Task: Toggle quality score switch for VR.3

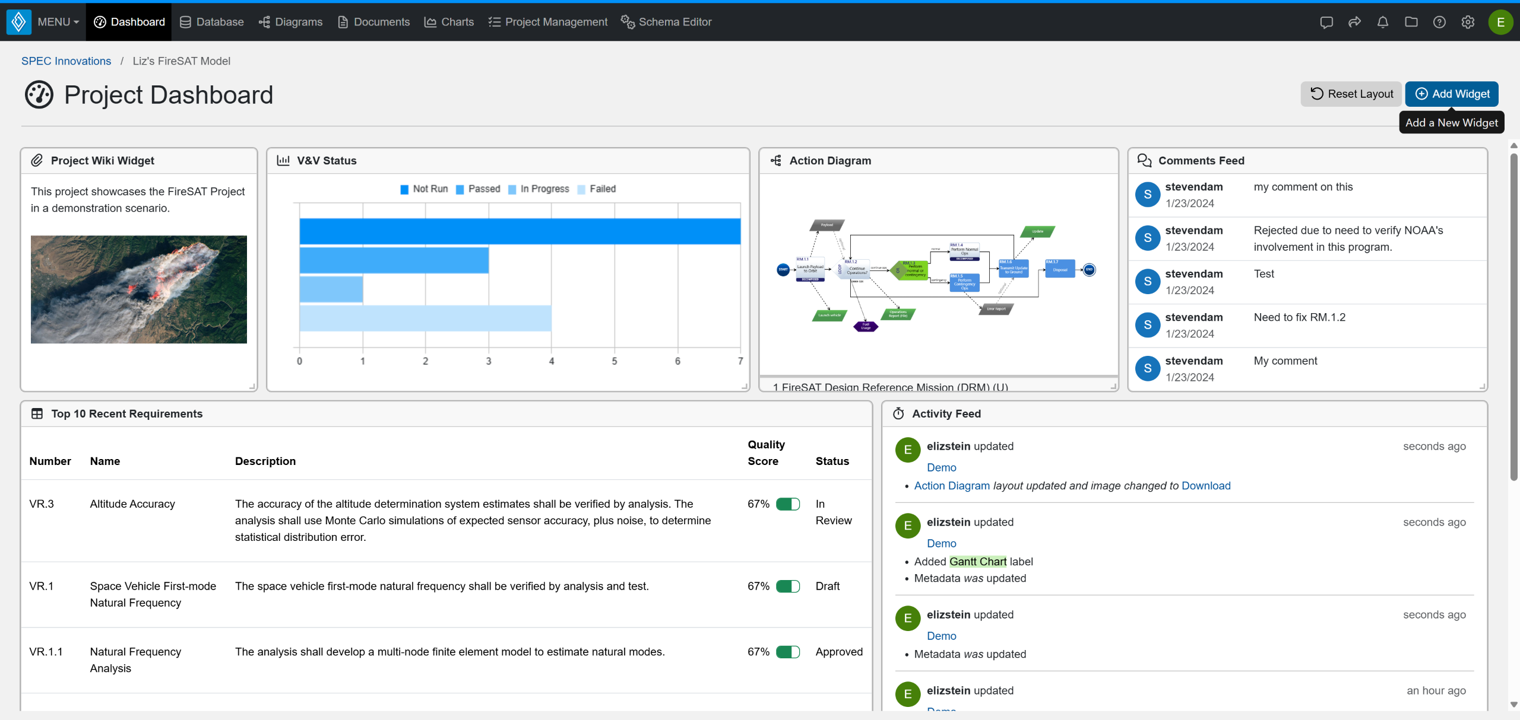Action: pyautogui.click(x=788, y=504)
